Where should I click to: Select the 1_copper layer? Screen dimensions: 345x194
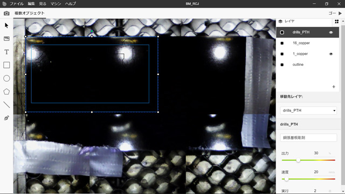tap(308, 54)
